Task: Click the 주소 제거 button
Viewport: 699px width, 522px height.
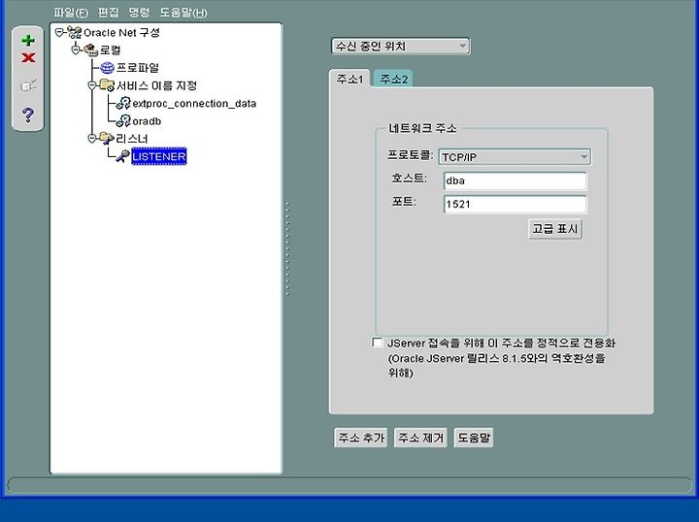Action: (420, 438)
